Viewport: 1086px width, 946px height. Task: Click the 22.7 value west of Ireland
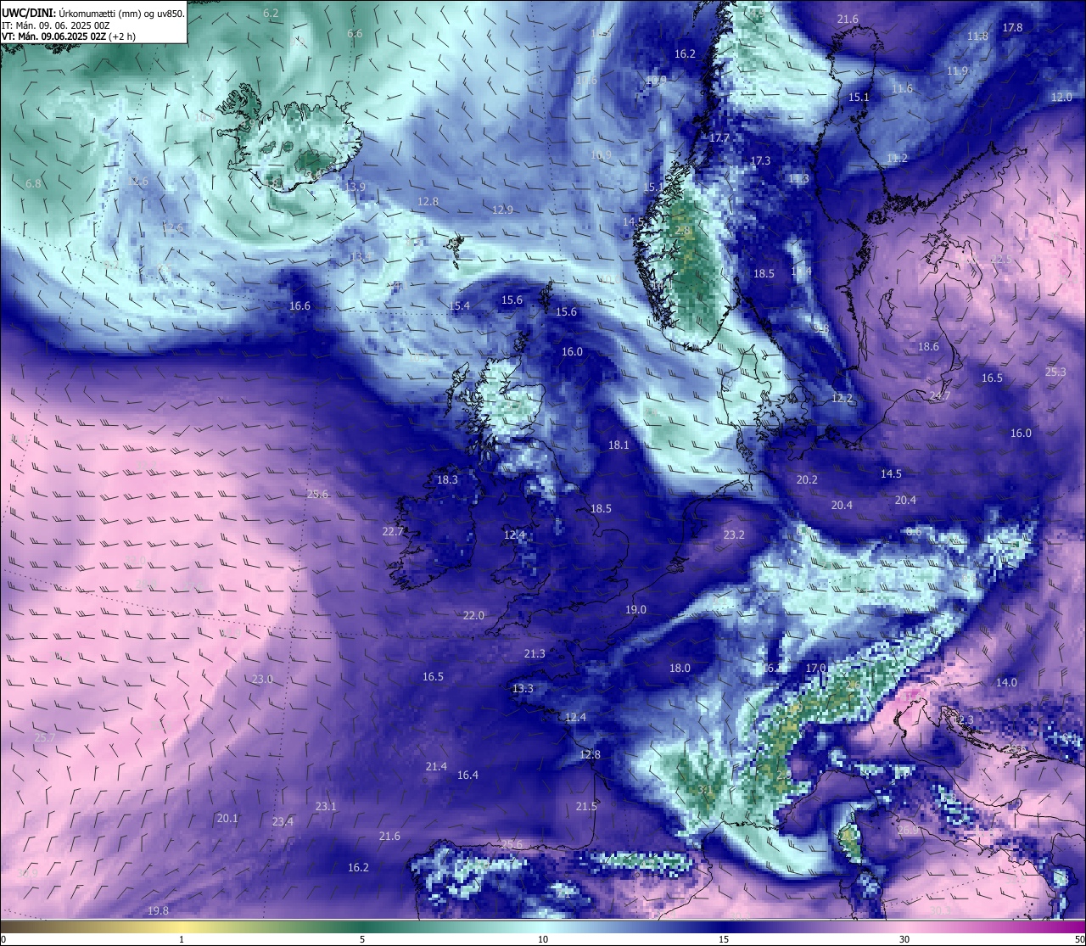pyautogui.click(x=393, y=531)
